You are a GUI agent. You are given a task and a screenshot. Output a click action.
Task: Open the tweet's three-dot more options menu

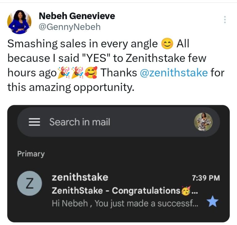[225, 19]
